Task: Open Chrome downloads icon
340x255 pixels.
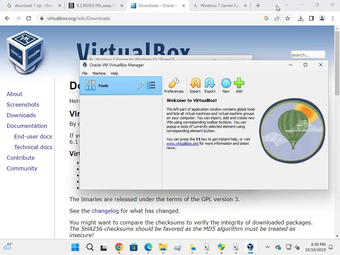Action: pyautogui.click(x=301, y=19)
